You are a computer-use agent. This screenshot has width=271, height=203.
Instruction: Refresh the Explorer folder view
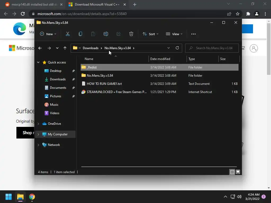177,48
